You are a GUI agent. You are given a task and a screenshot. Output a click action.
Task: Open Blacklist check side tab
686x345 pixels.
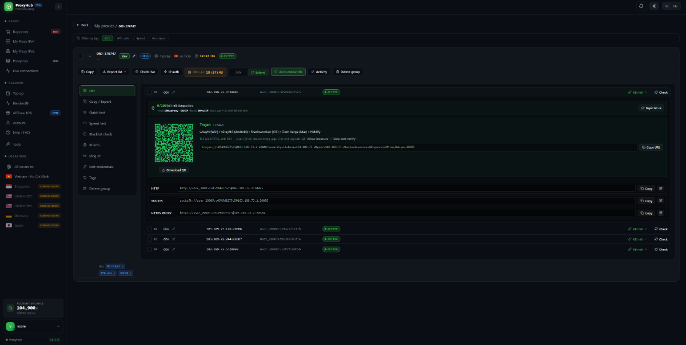pos(107,134)
